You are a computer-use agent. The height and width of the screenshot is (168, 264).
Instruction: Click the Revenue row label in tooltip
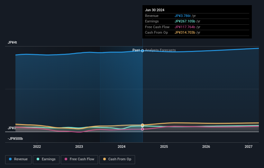(x=152, y=16)
